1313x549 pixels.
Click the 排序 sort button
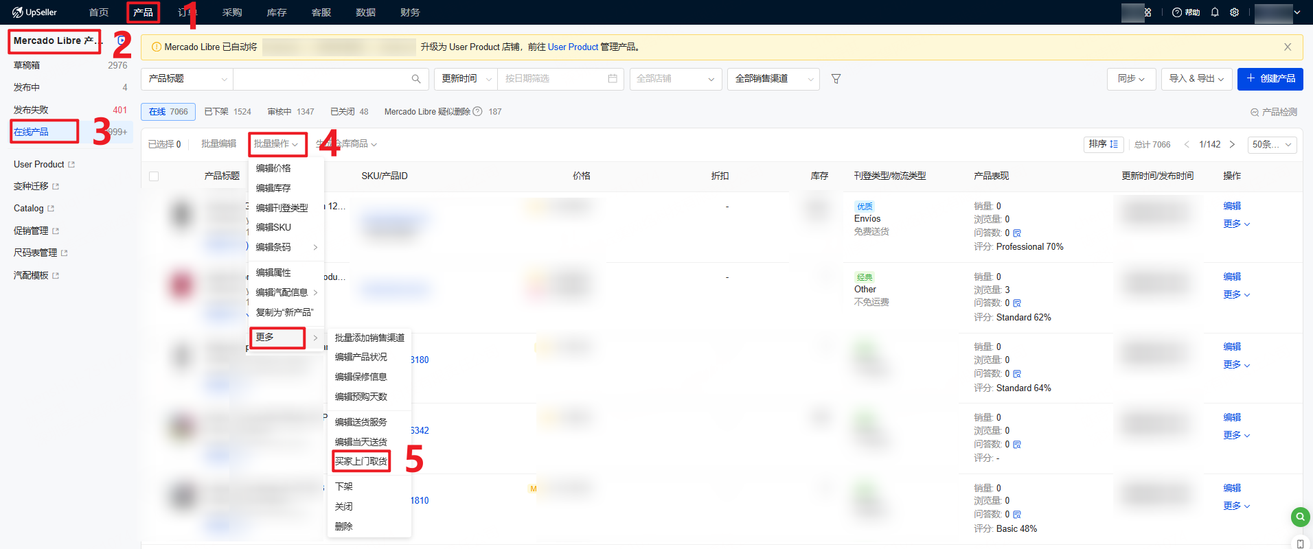(1104, 144)
